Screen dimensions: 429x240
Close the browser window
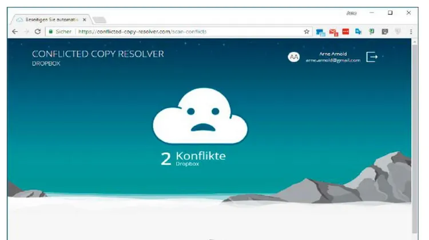point(408,13)
